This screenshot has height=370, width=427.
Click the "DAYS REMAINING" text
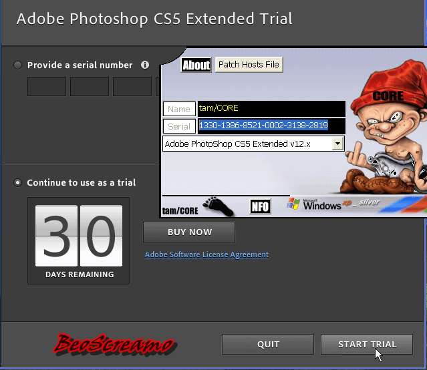click(80, 274)
